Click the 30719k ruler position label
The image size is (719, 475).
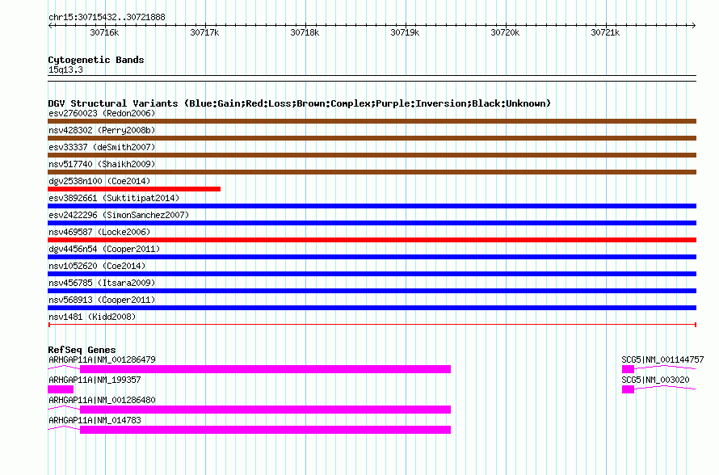point(405,32)
